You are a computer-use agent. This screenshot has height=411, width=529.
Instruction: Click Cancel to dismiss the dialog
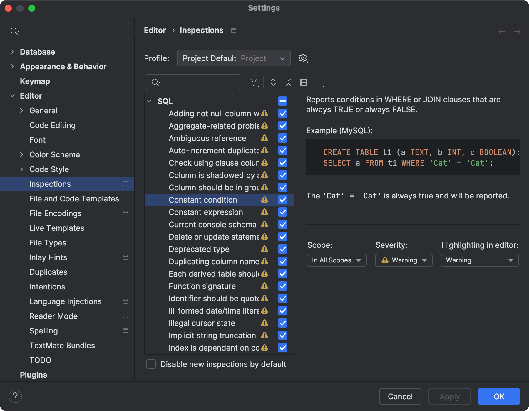coord(400,396)
